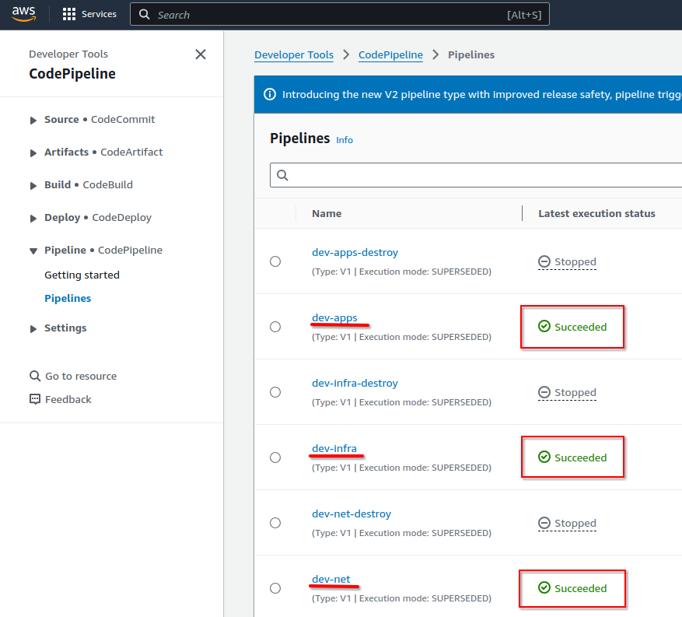
Task: Open the dev-infra pipeline
Action: point(334,448)
